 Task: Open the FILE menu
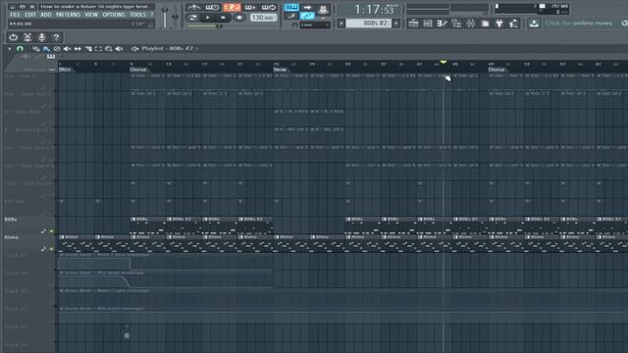pyautogui.click(x=15, y=15)
